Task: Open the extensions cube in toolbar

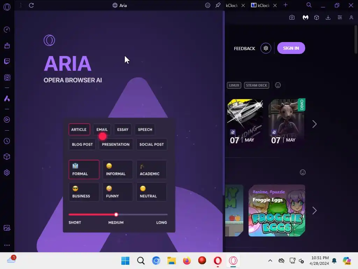Action: tap(316, 18)
